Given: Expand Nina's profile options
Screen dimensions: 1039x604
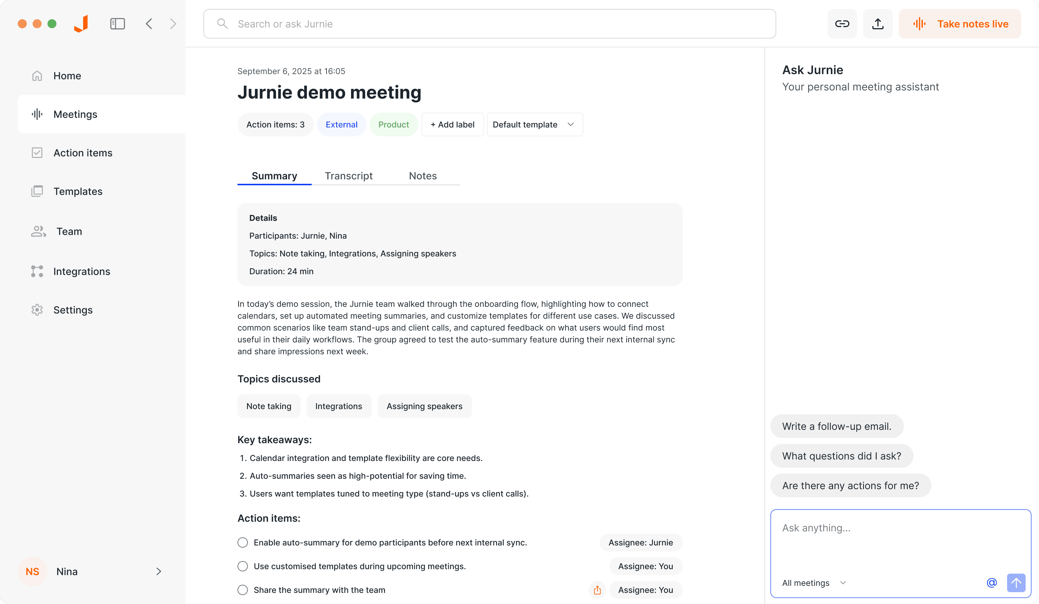Looking at the screenshot, I should coord(158,571).
